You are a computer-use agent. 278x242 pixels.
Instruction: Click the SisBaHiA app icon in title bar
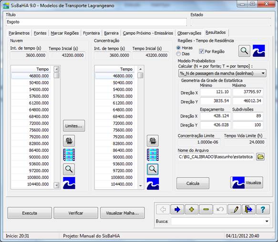point(6,6)
